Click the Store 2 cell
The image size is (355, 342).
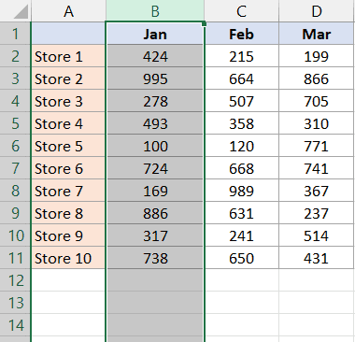68,78
